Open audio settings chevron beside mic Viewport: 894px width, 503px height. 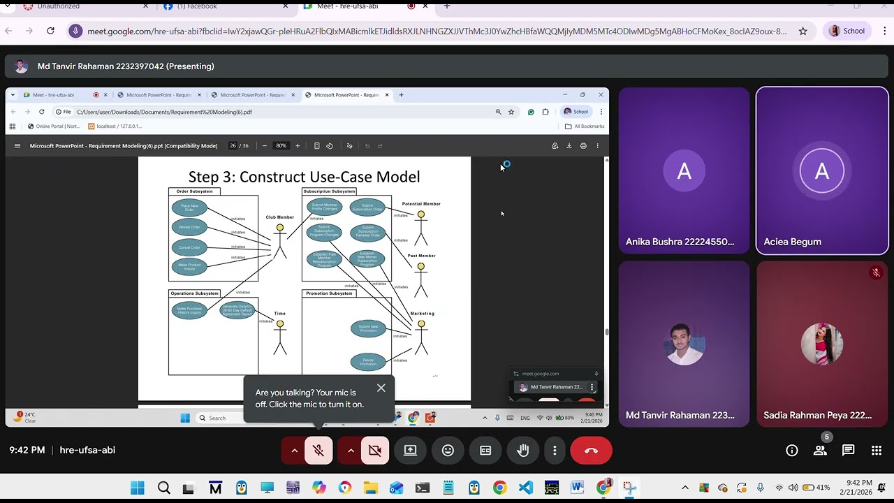(x=294, y=451)
